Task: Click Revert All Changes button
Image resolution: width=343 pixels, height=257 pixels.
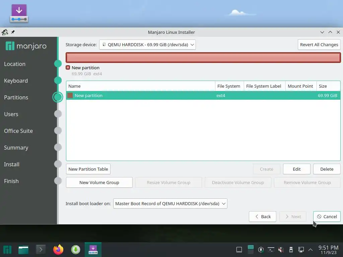Action: 319,45
